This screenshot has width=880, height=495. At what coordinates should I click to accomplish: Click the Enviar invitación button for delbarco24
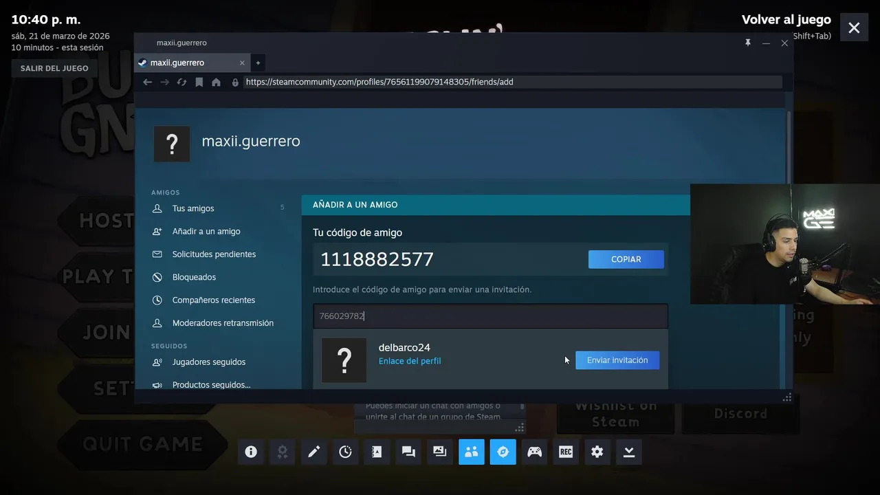[x=617, y=360]
